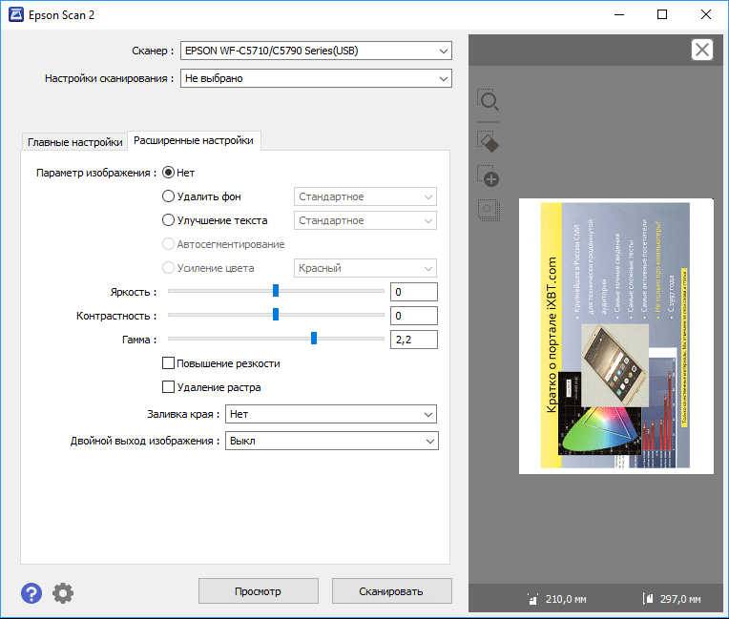Click the add marquee plus icon
The width and height of the screenshot is (729, 619).
click(489, 176)
